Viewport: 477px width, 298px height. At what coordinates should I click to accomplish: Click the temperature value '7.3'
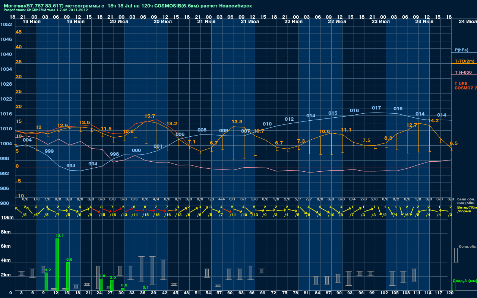[301, 141]
